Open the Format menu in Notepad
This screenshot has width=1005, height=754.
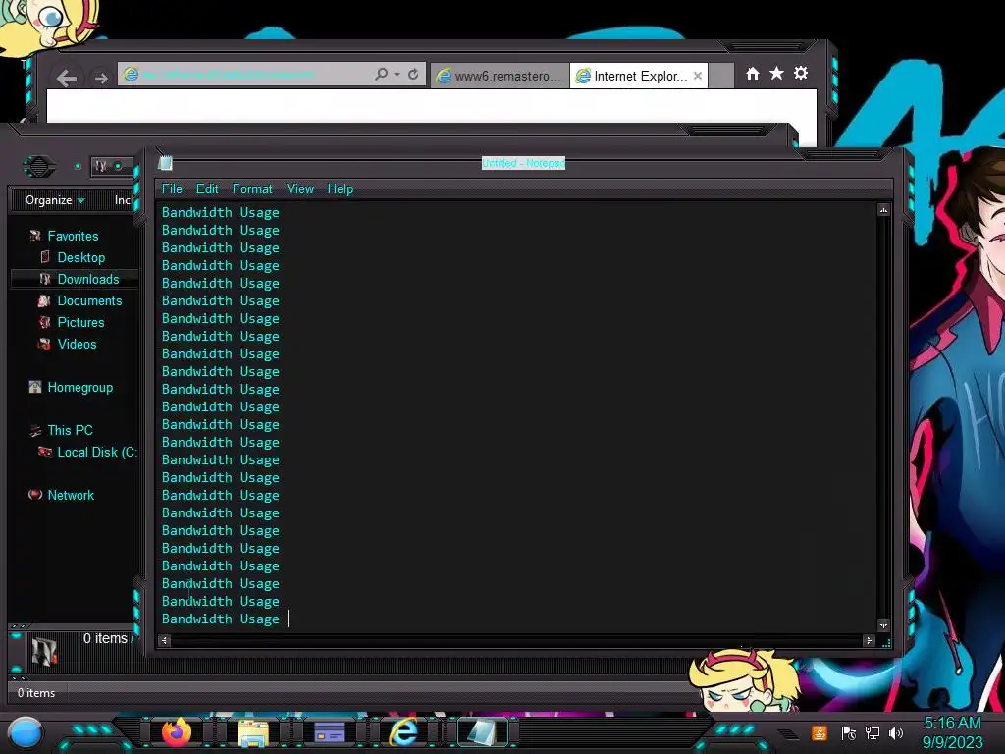click(252, 189)
